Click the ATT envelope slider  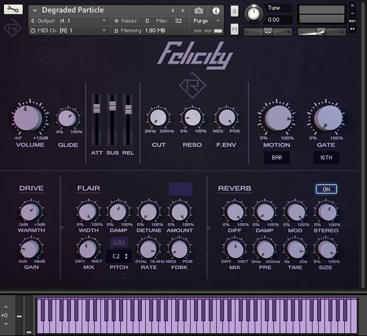(96, 108)
